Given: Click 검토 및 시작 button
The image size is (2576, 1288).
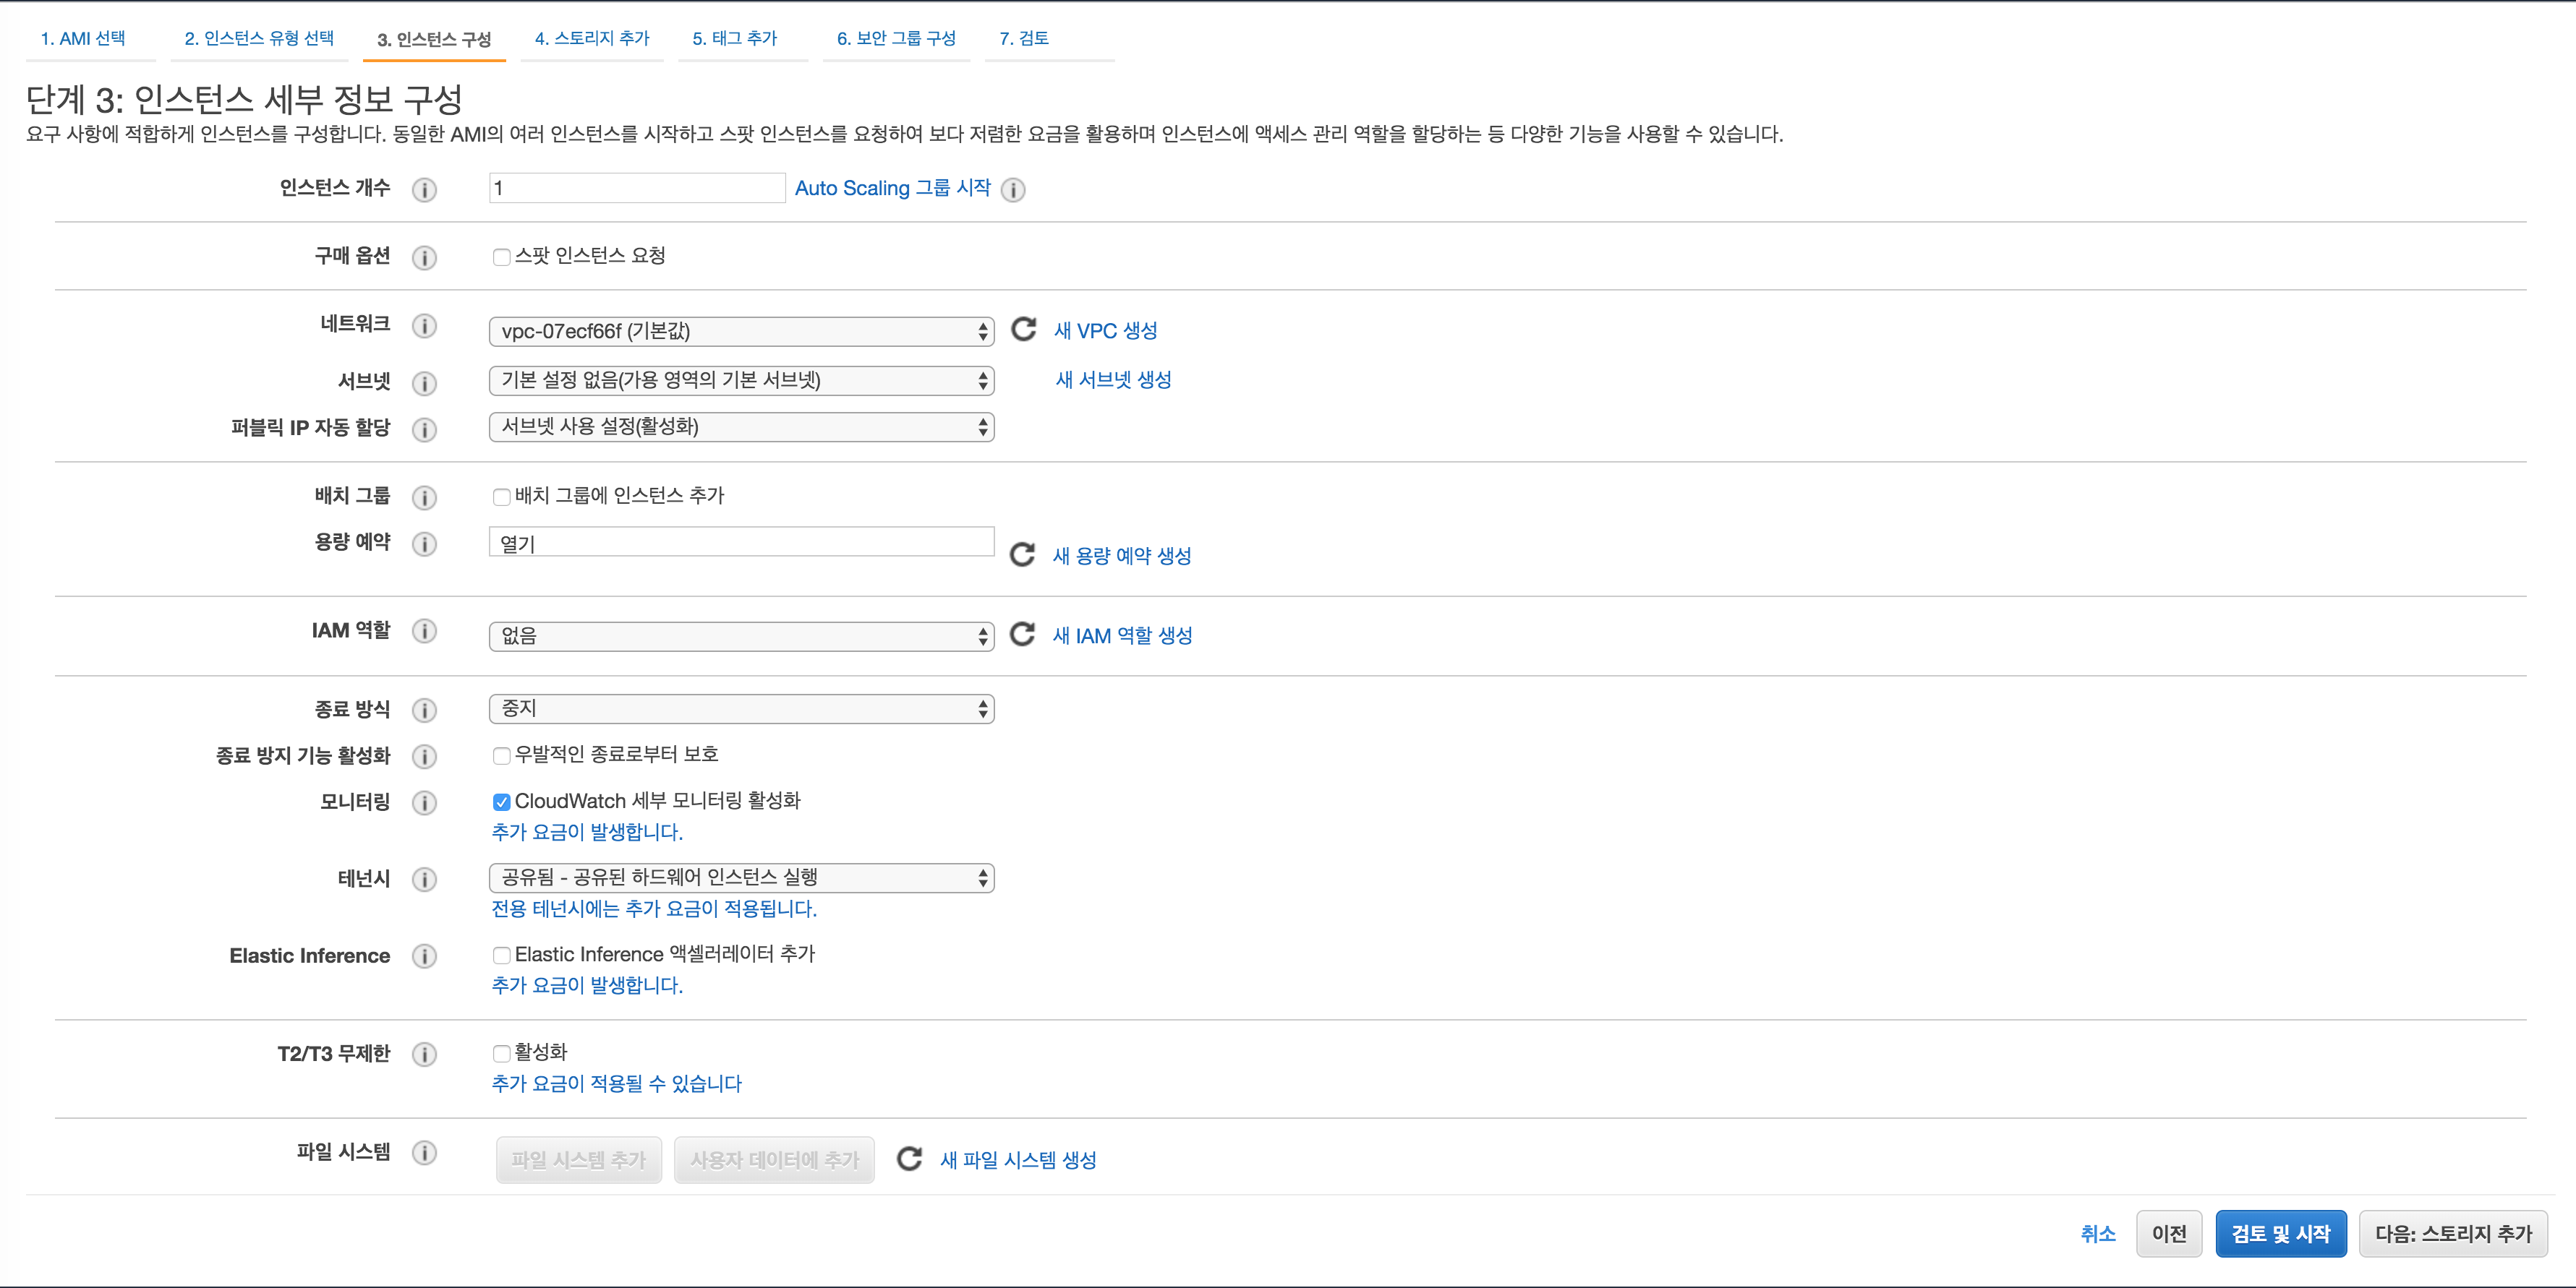Looking at the screenshot, I should tap(2281, 1234).
